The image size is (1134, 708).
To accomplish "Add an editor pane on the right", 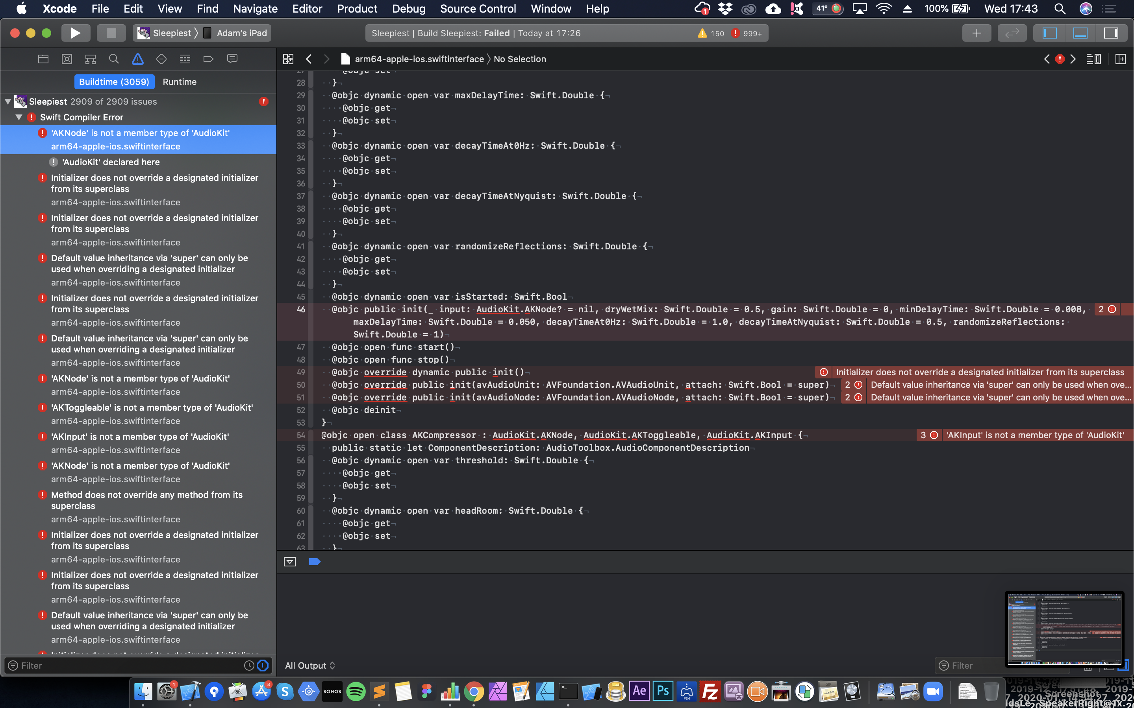I will [x=1120, y=59].
